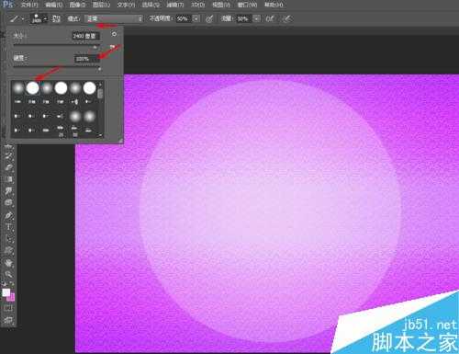Open painting mode dropdown
The image size is (459, 354).
click(114, 18)
